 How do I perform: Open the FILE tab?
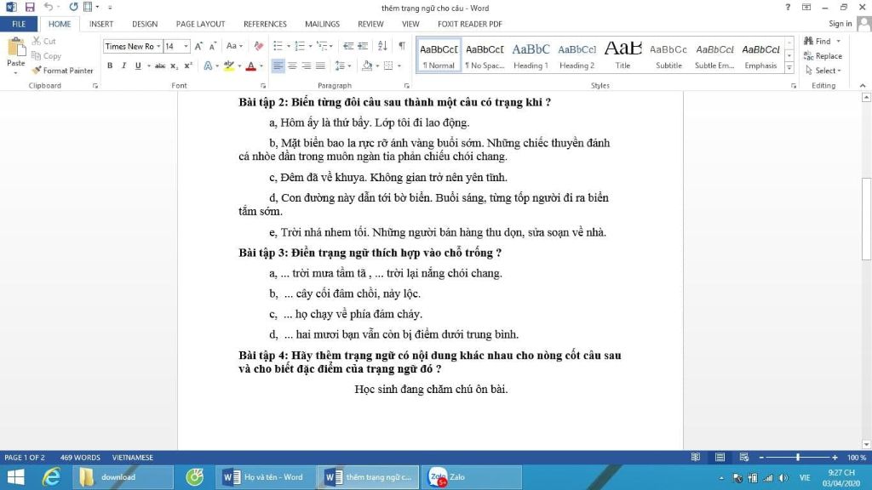(x=19, y=24)
